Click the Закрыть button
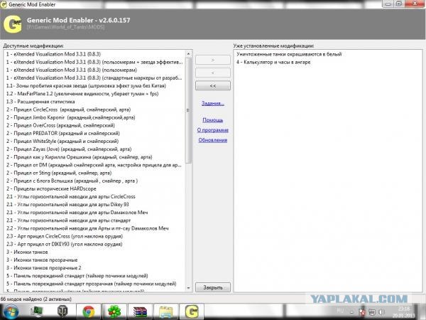 (x=213, y=287)
